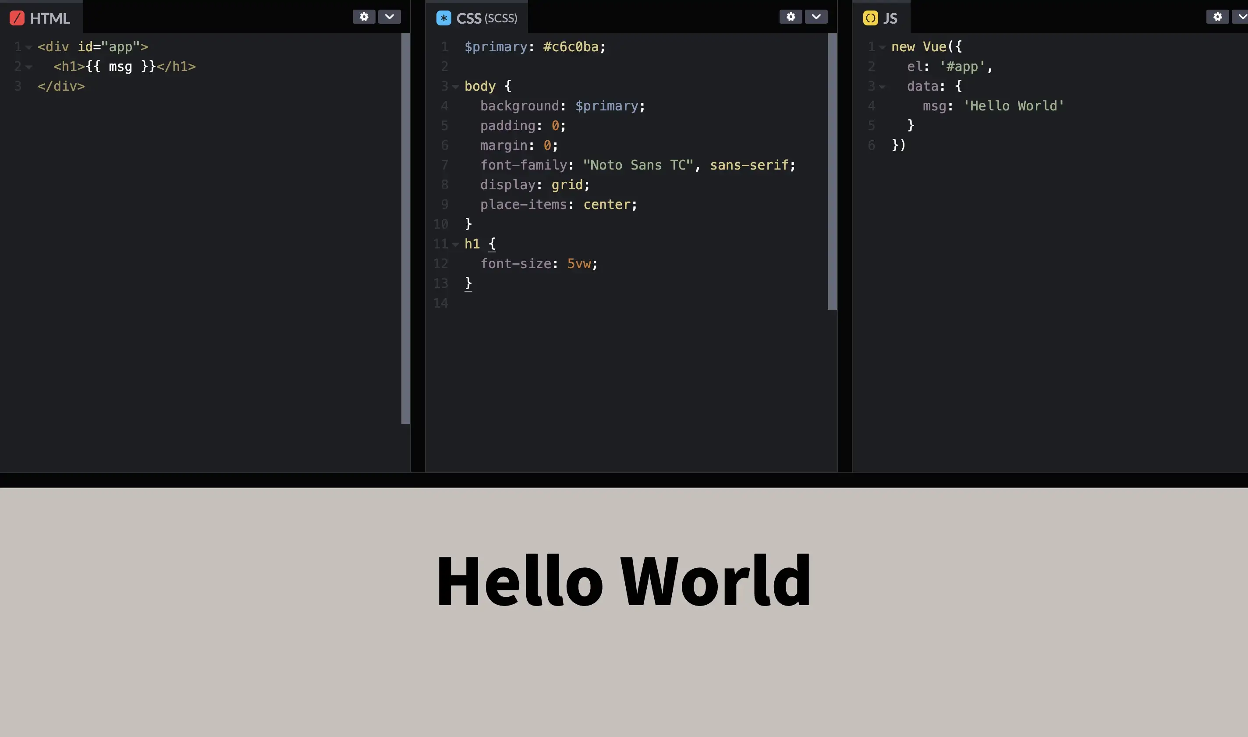Open HTML editor settings gear
This screenshot has width=1248, height=737.
364,17
